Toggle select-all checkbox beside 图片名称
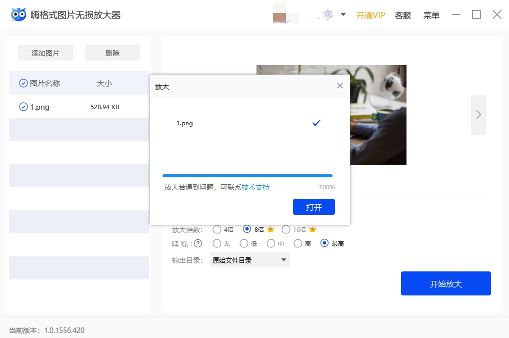509x338 pixels. click(23, 84)
